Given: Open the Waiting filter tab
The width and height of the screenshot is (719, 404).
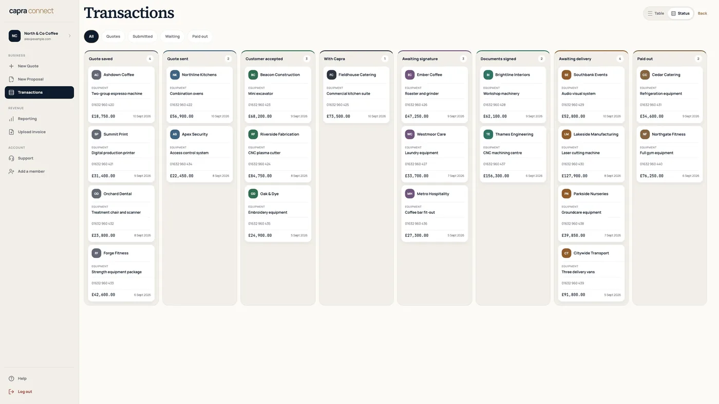Looking at the screenshot, I should (173, 36).
